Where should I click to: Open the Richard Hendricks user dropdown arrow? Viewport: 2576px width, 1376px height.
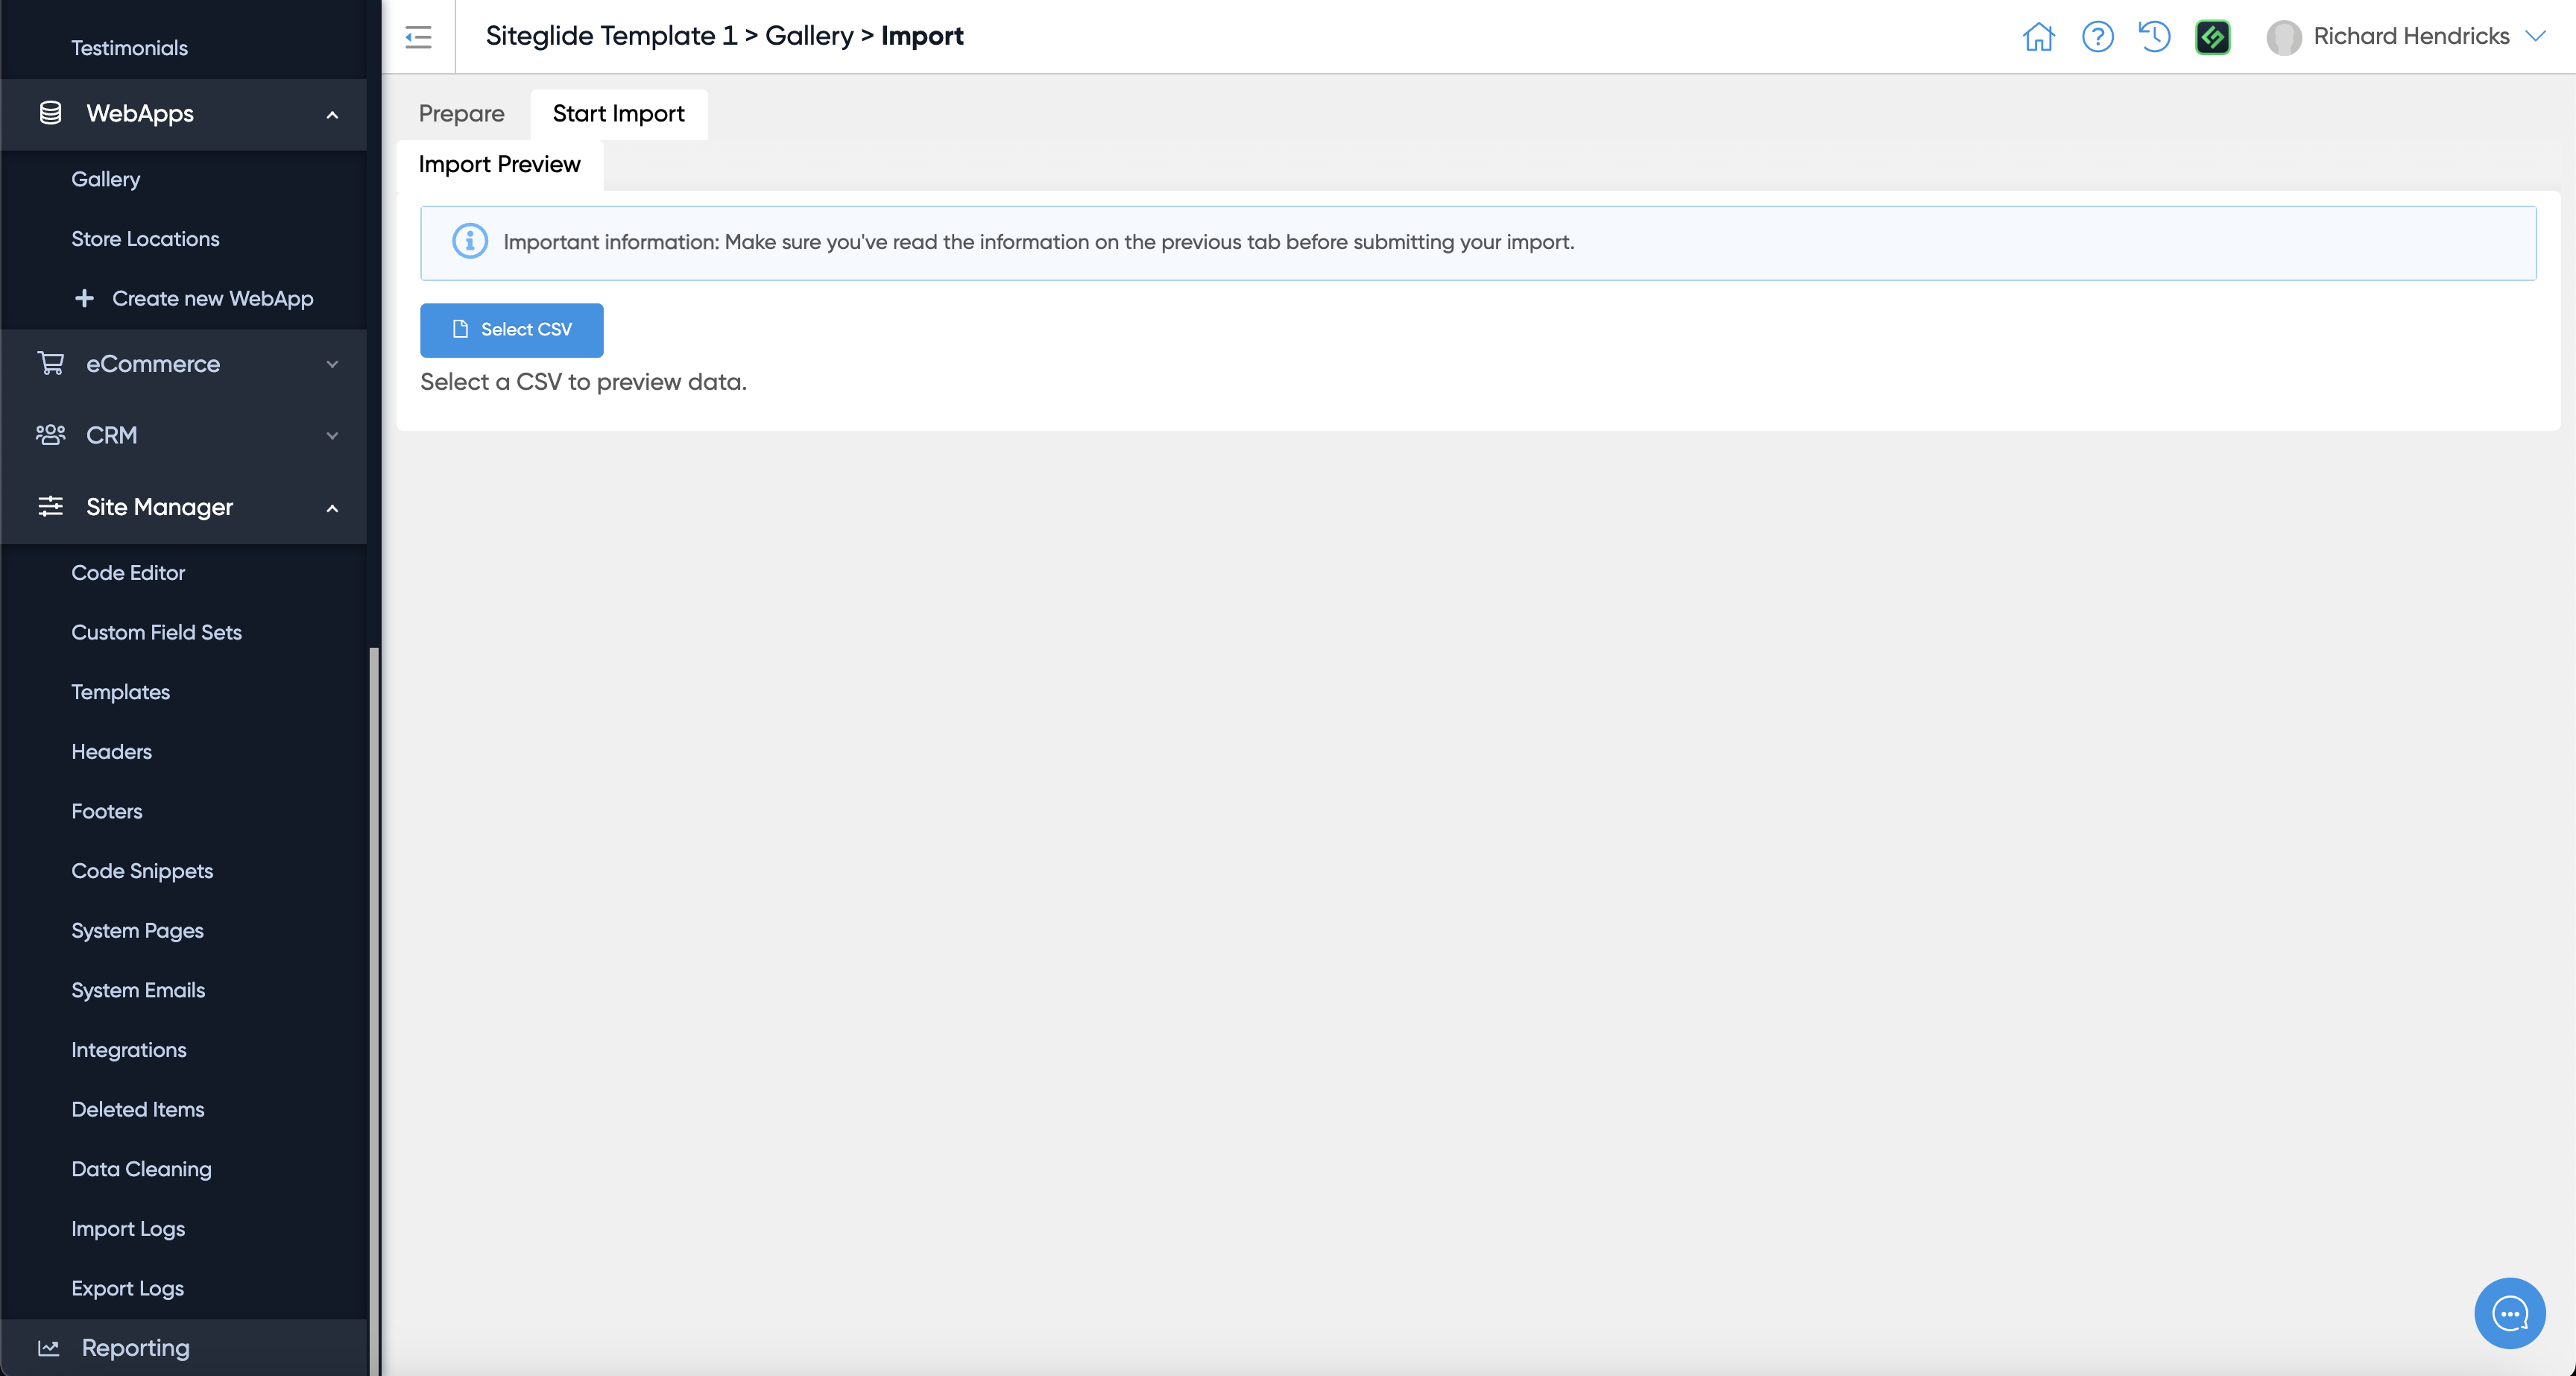click(2535, 36)
